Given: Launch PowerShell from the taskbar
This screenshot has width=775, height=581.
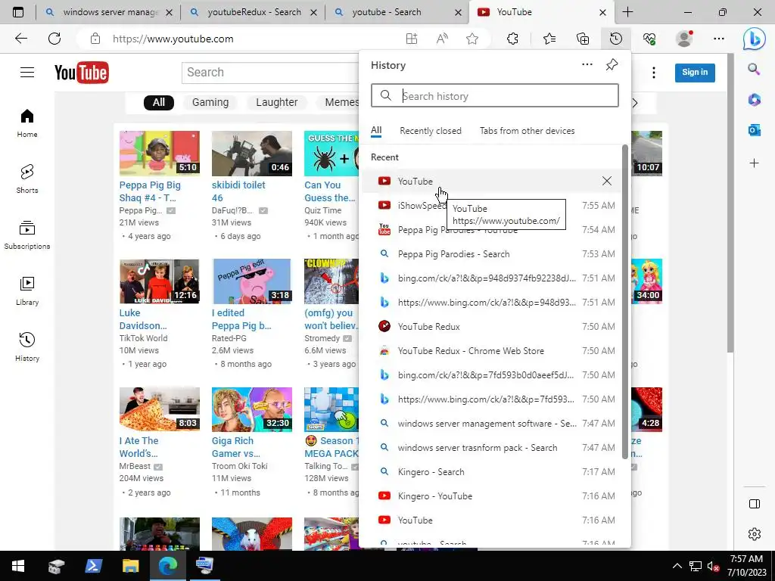Looking at the screenshot, I should pos(93,566).
